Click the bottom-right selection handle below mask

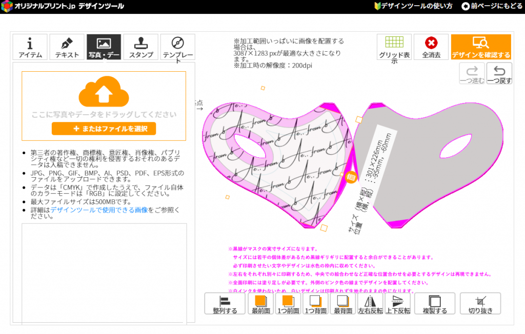[324, 228]
